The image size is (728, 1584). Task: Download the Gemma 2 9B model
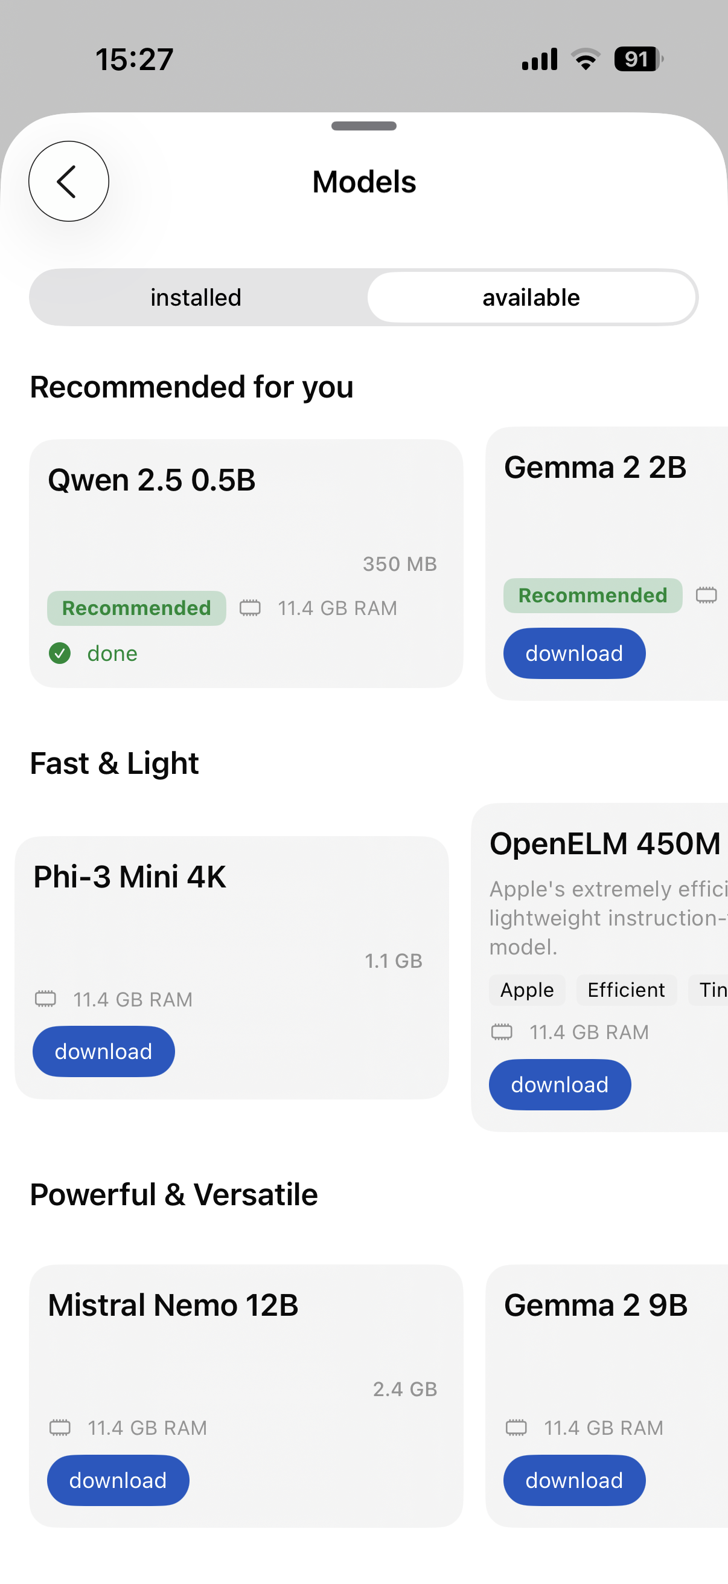coord(574,1480)
